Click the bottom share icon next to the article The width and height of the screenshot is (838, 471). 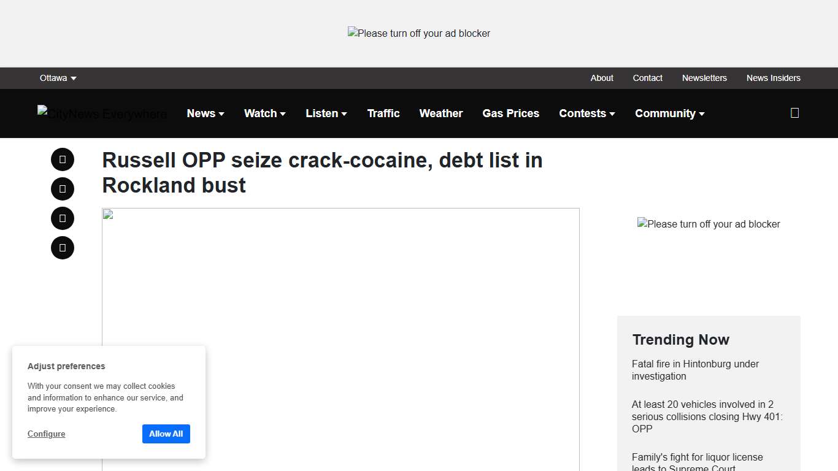coord(62,247)
